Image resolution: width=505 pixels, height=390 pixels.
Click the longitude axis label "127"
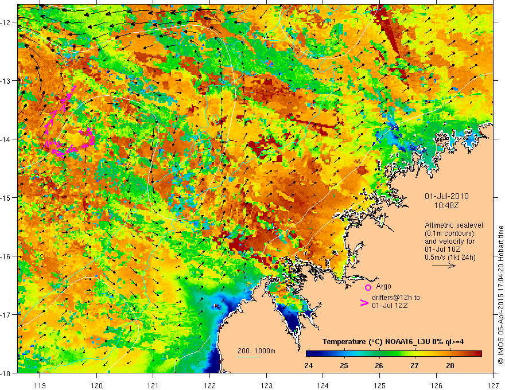point(493,385)
